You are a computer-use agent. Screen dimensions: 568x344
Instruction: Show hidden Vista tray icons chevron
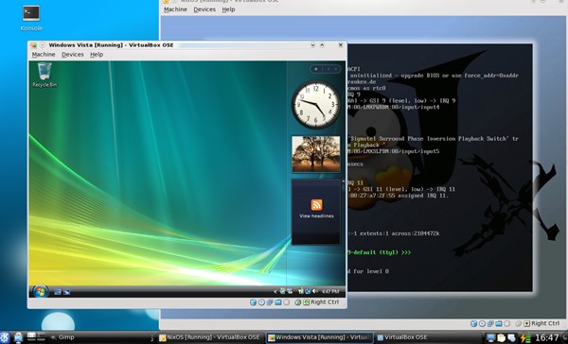pyautogui.click(x=275, y=292)
